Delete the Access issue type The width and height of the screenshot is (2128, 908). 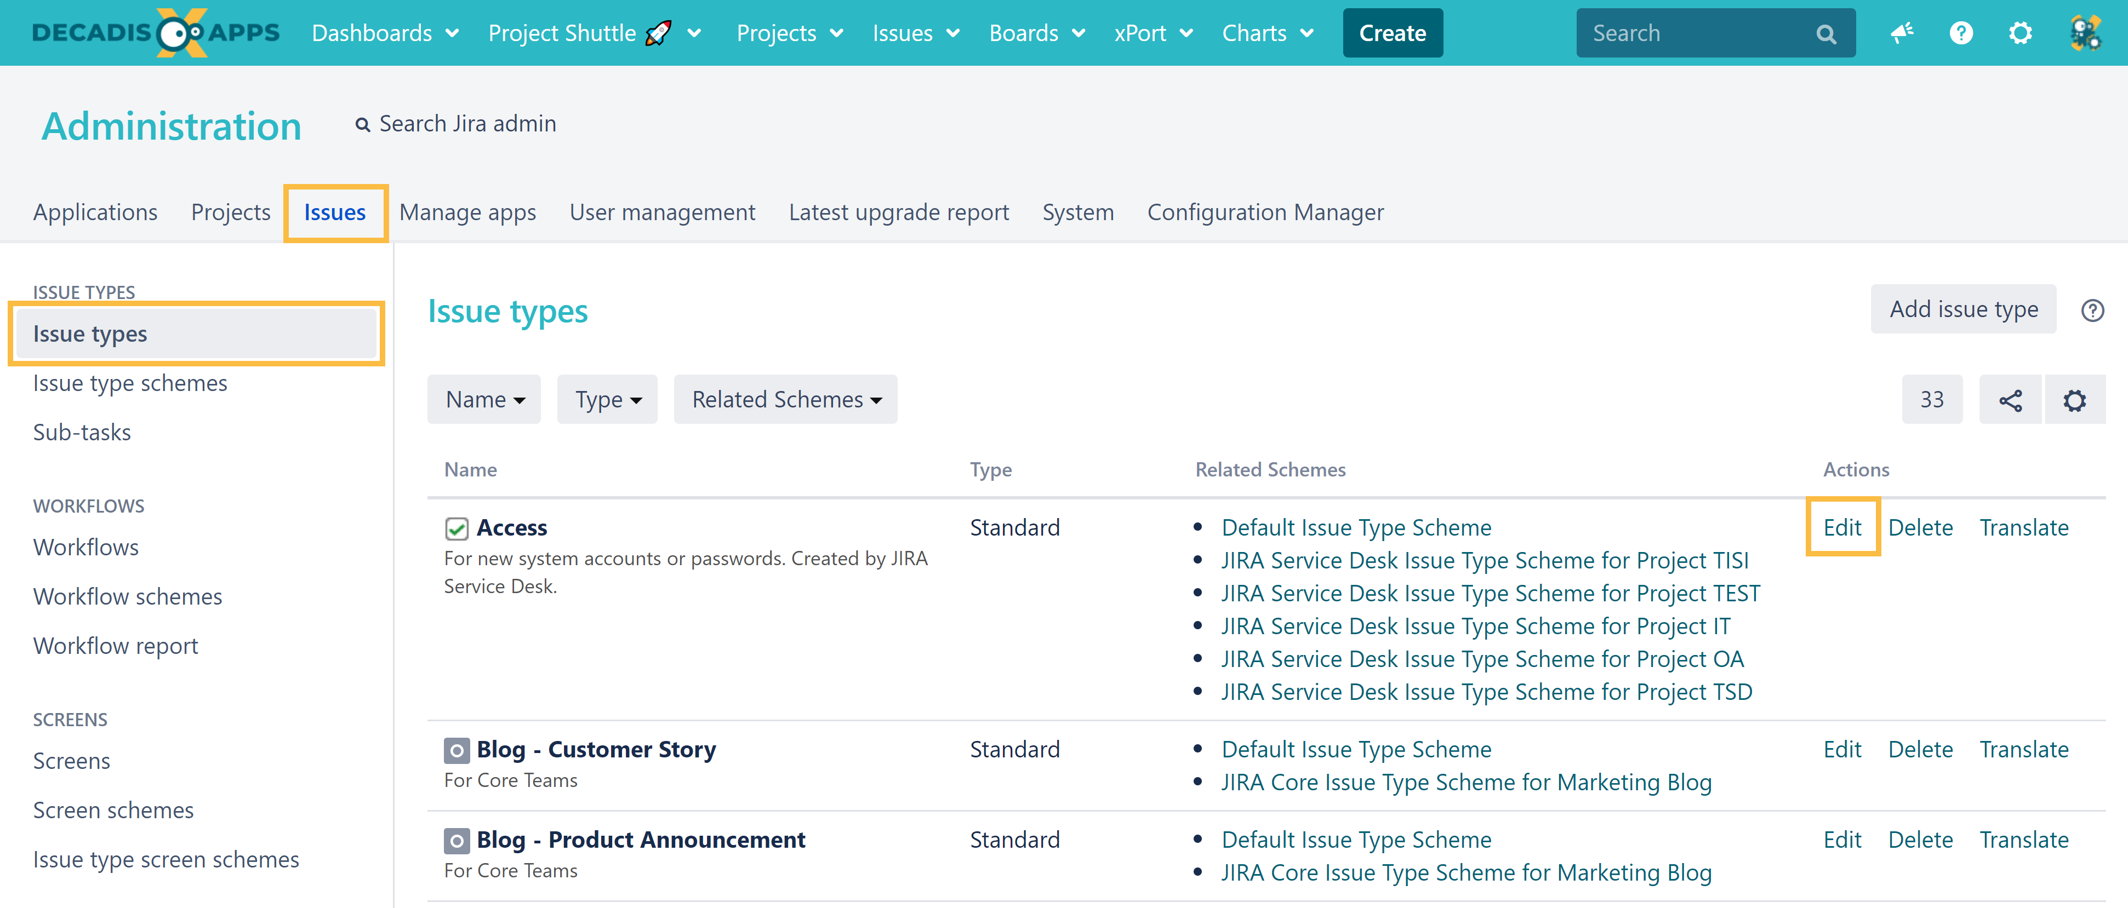pos(1921,528)
